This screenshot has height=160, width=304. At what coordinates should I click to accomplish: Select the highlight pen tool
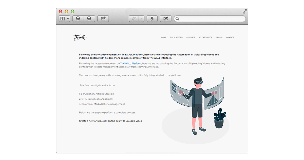pos(134,19)
